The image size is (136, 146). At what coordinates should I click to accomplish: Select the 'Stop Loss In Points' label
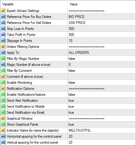click(20, 29)
